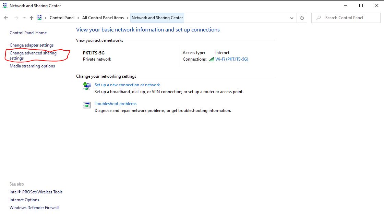Click the Back navigation arrow
Viewport: 384px width, 217px height.
point(6,18)
